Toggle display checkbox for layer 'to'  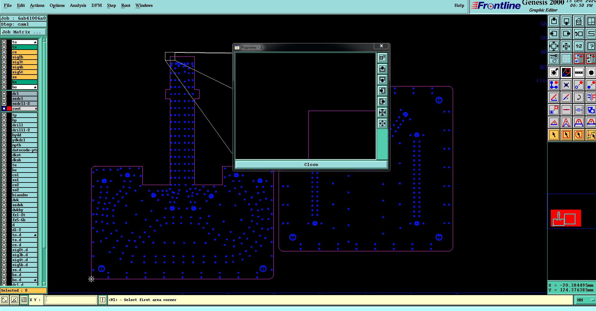(x=4, y=42)
